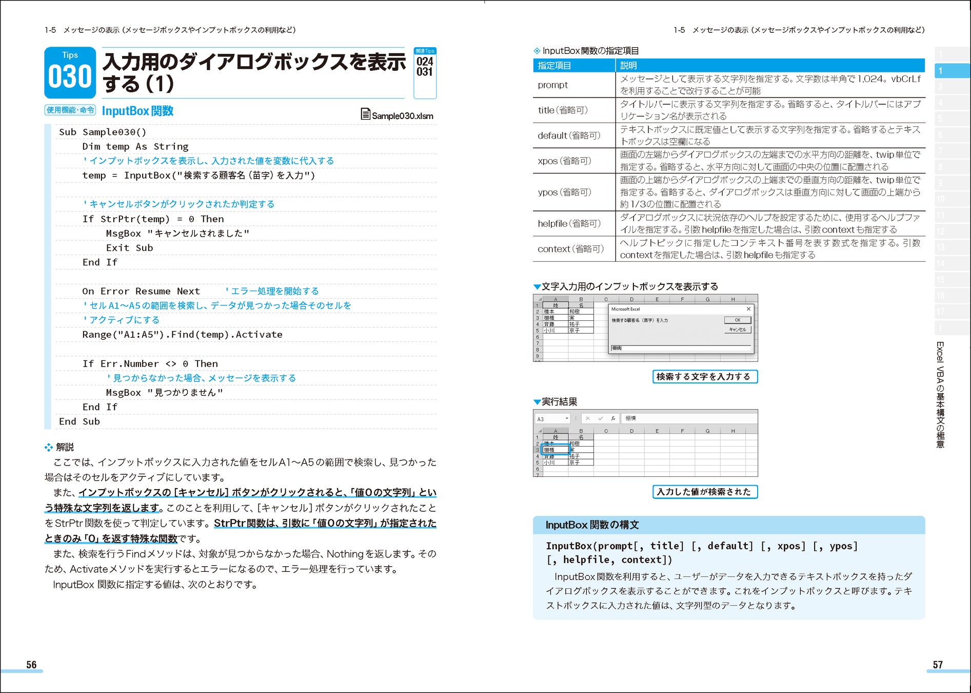Click cell 和樹 in the 実行結果 screenshot
971x693 pixels.
tap(581, 444)
